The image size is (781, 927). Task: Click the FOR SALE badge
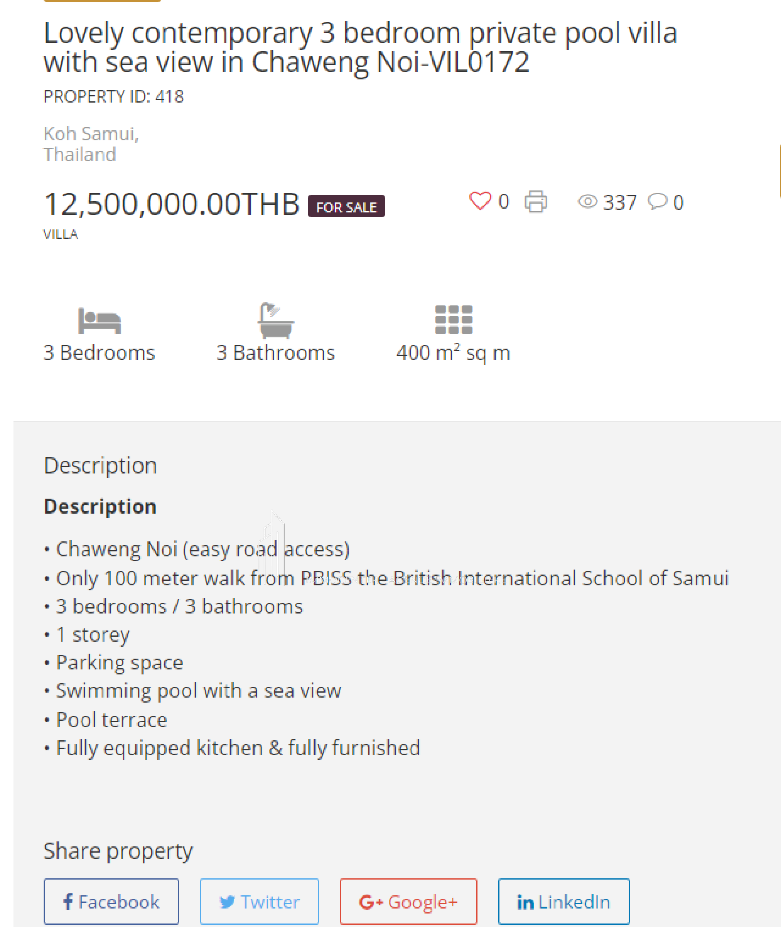click(347, 207)
